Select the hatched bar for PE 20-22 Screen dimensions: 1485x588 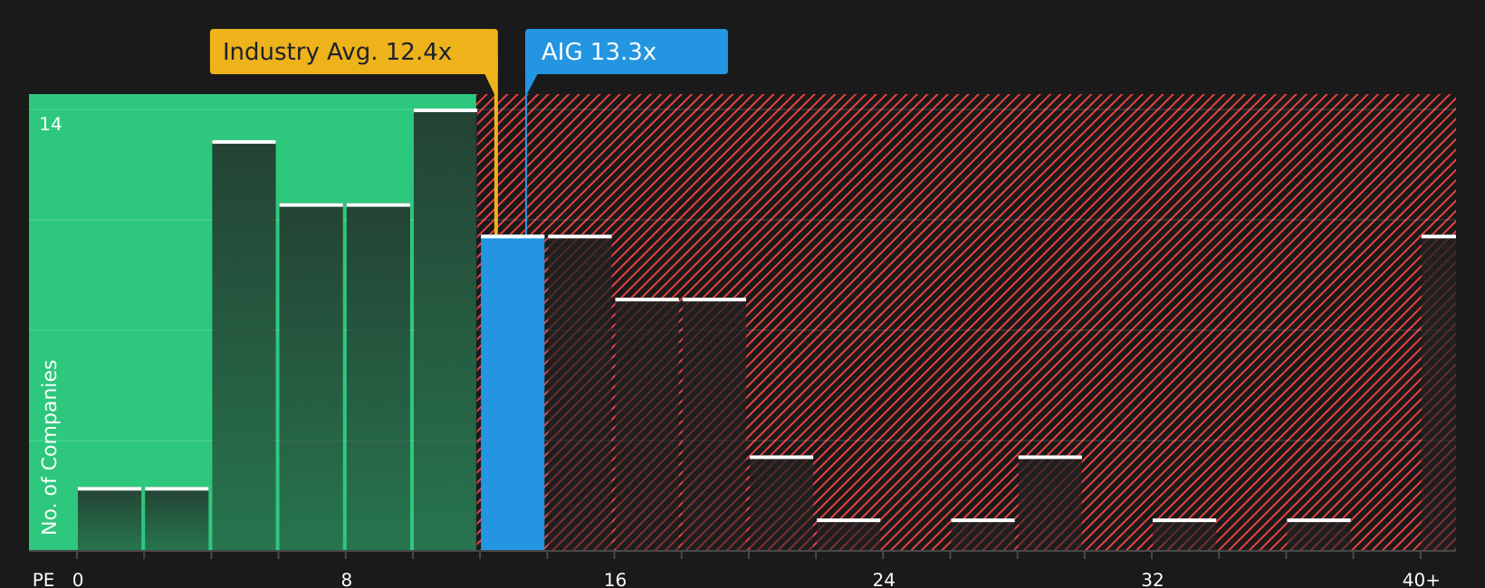[x=781, y=503]
